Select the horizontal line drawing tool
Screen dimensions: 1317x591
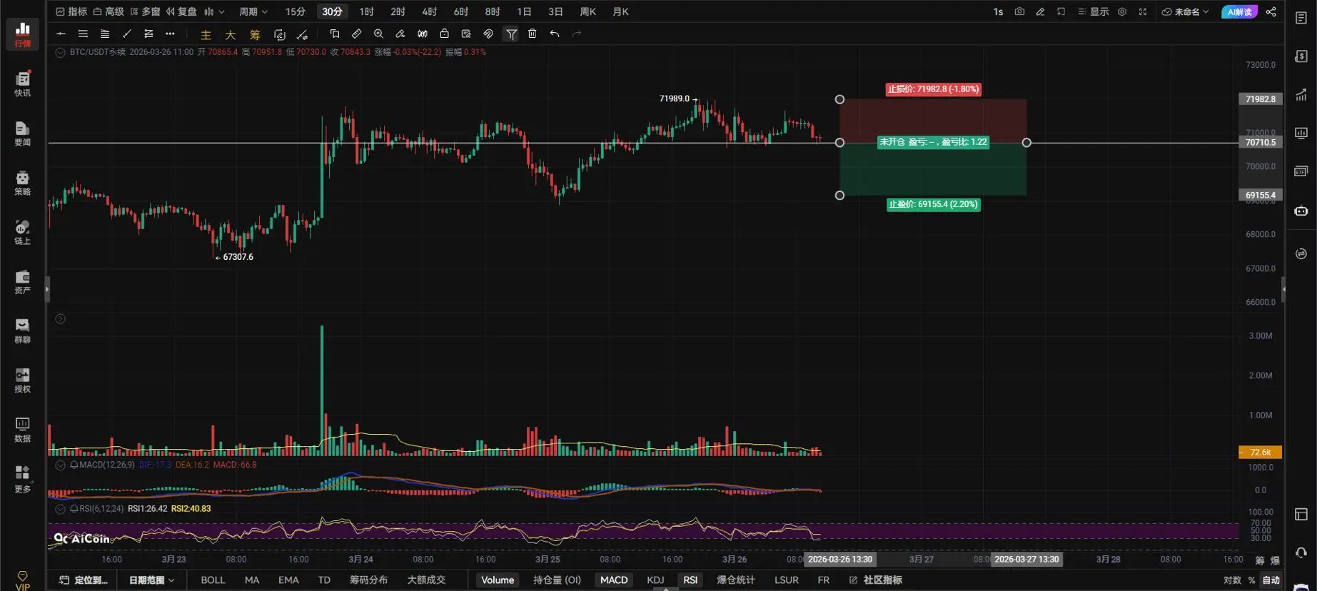point(61,34)
